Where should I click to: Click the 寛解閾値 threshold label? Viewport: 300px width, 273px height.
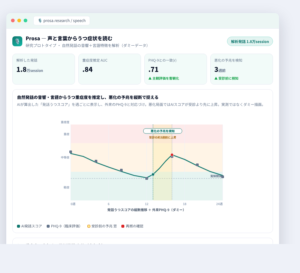point(216,176)
